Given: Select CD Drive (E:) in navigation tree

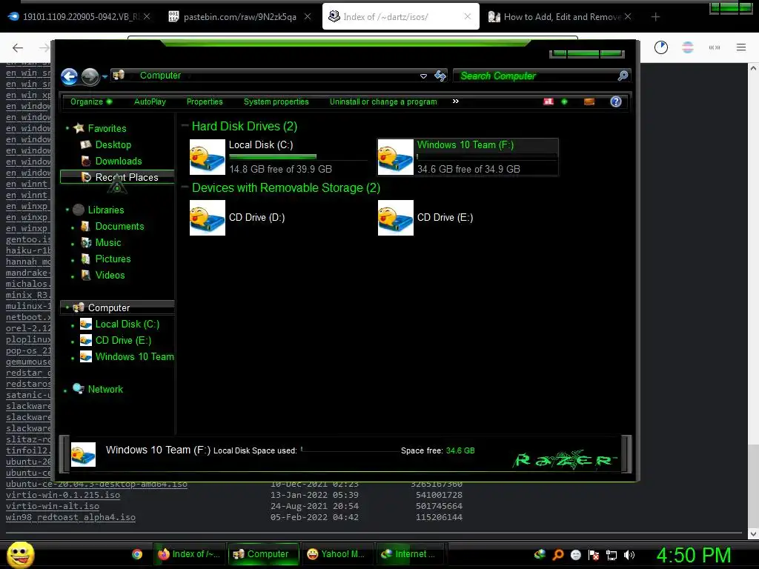Looking at the screenshot, I should 124,341.
